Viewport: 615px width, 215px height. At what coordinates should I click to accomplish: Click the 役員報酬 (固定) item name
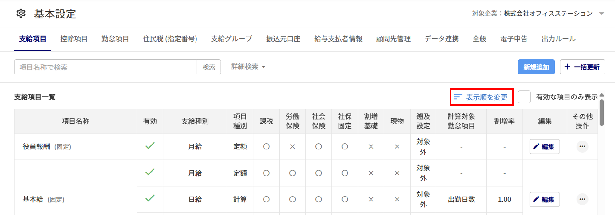coord(47,147)
